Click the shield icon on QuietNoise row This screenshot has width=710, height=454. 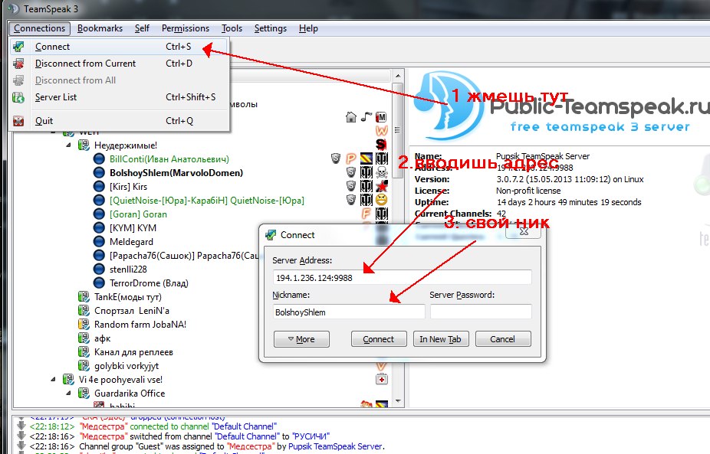[351, 199]
